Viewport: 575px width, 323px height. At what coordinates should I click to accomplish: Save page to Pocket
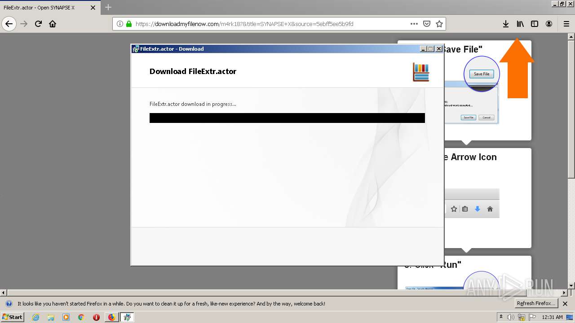[x=427, y=24]
